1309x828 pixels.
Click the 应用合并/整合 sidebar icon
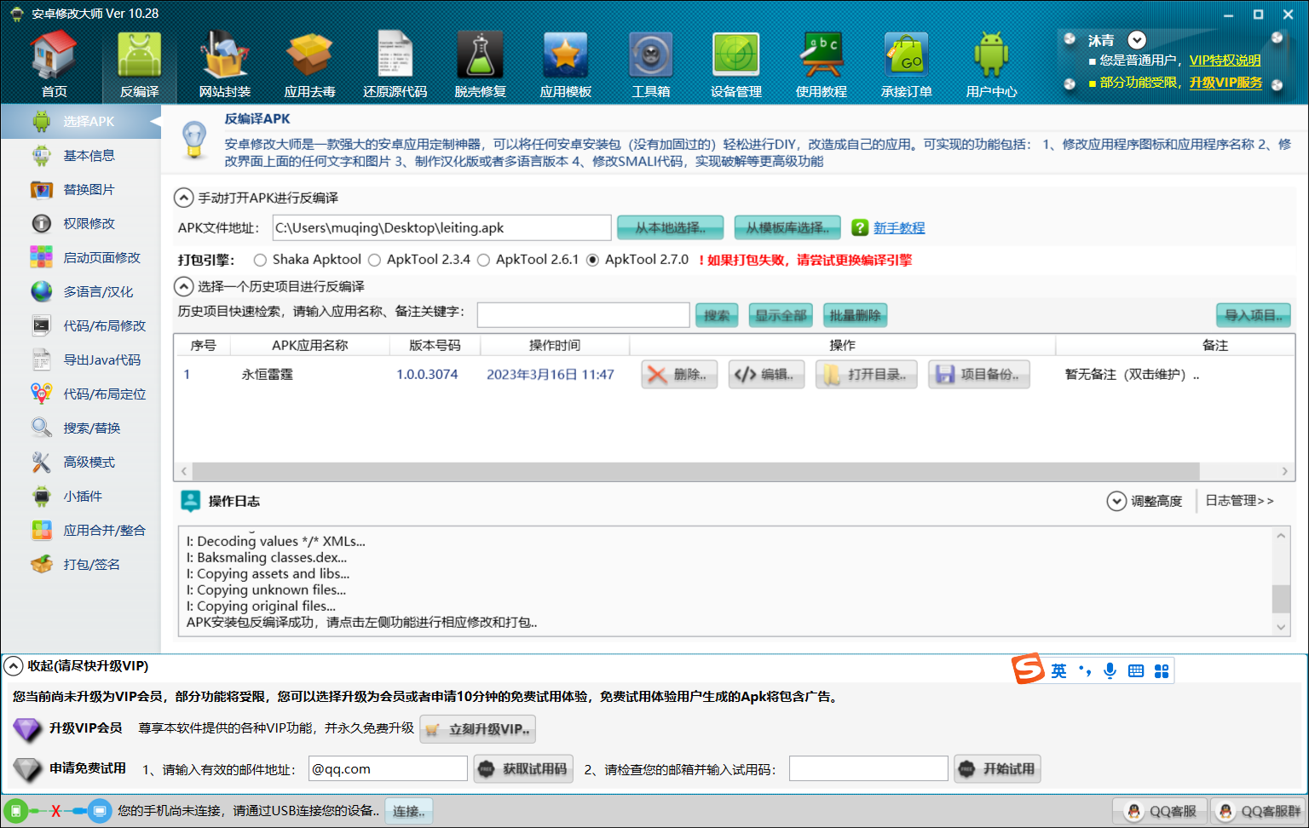click(x=42, y=530)
